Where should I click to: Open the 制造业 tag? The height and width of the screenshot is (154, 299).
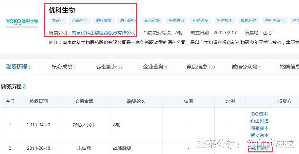click(x=58, y=21)
